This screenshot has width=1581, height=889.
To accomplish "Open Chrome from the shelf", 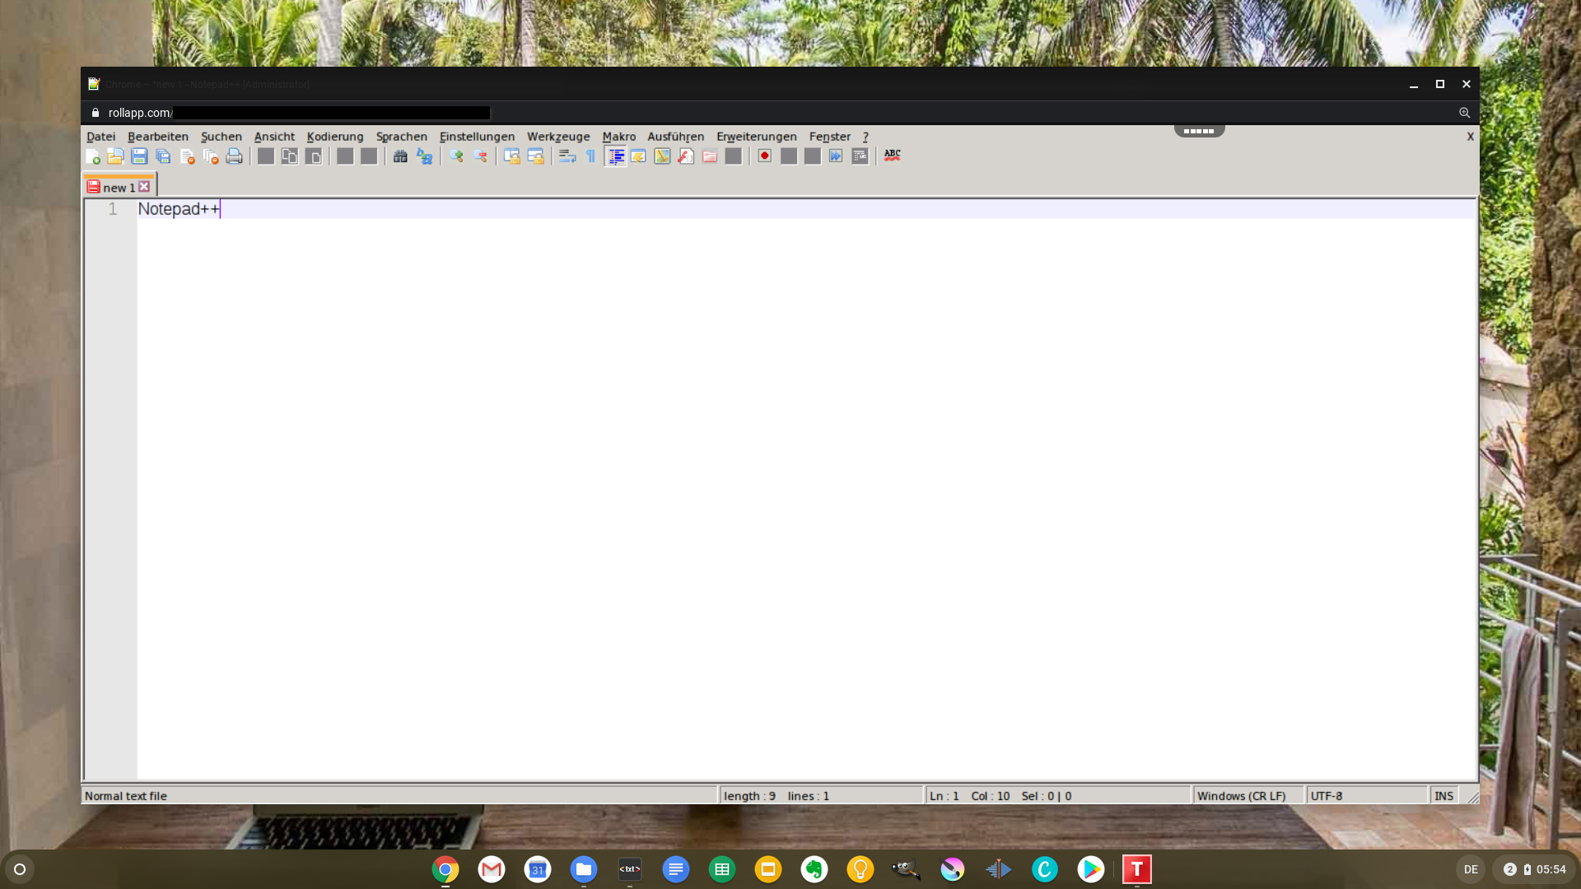I will [x=445, y=869].
